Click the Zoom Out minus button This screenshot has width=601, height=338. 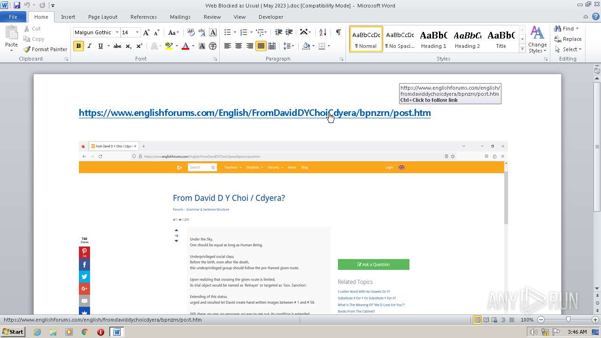541,320
